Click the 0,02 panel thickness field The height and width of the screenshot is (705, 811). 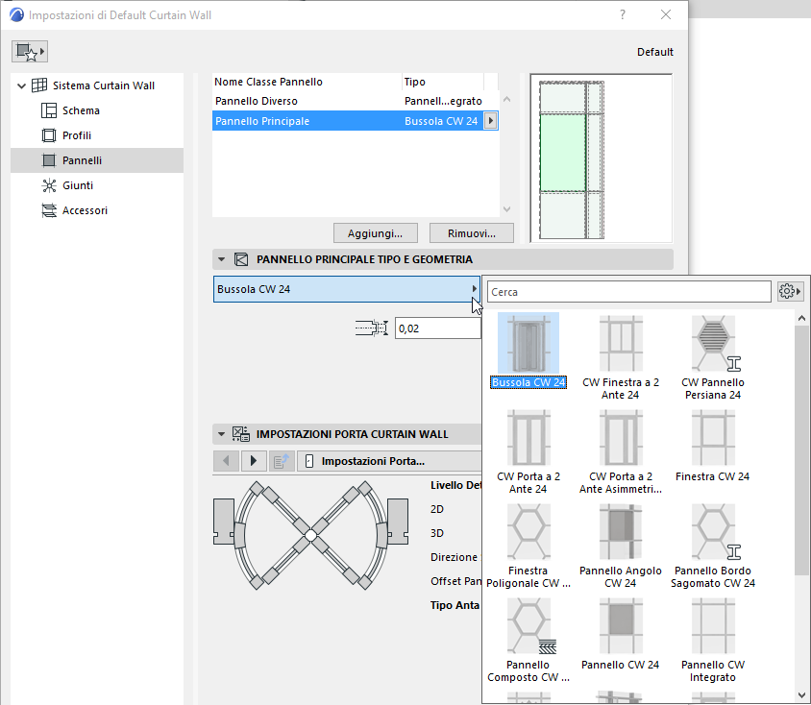pos(438,328)
